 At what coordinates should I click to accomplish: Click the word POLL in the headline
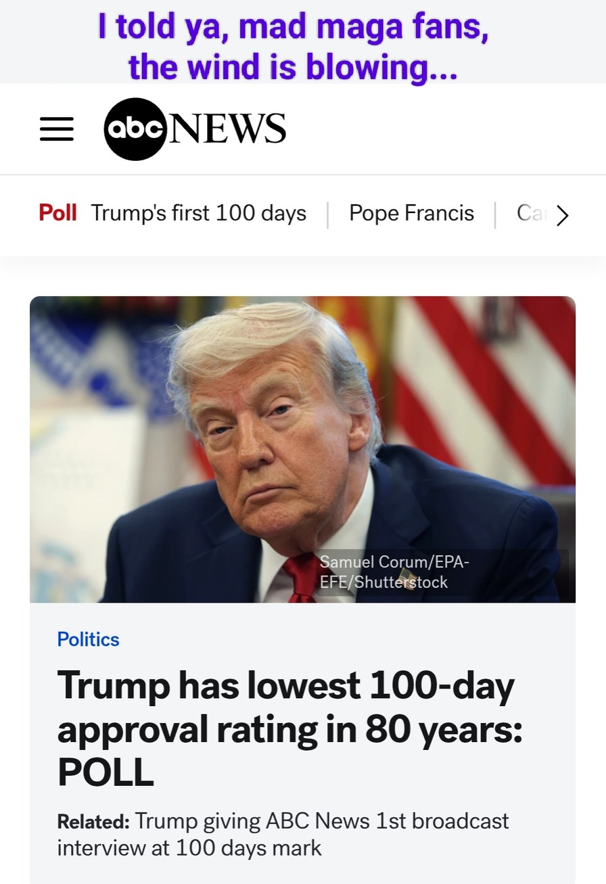coord(106,772)
